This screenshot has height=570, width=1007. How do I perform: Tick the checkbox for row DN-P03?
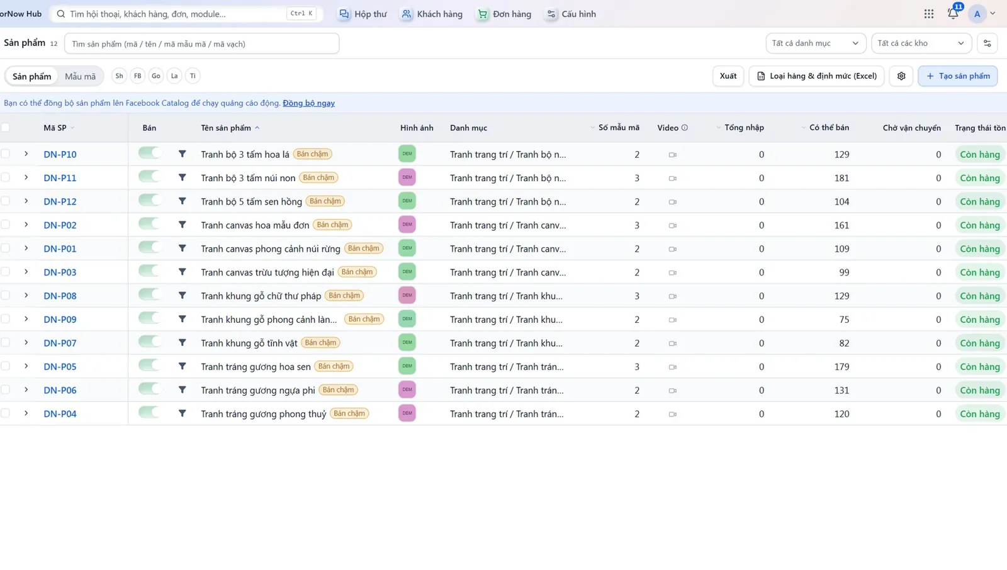point(6,272)
